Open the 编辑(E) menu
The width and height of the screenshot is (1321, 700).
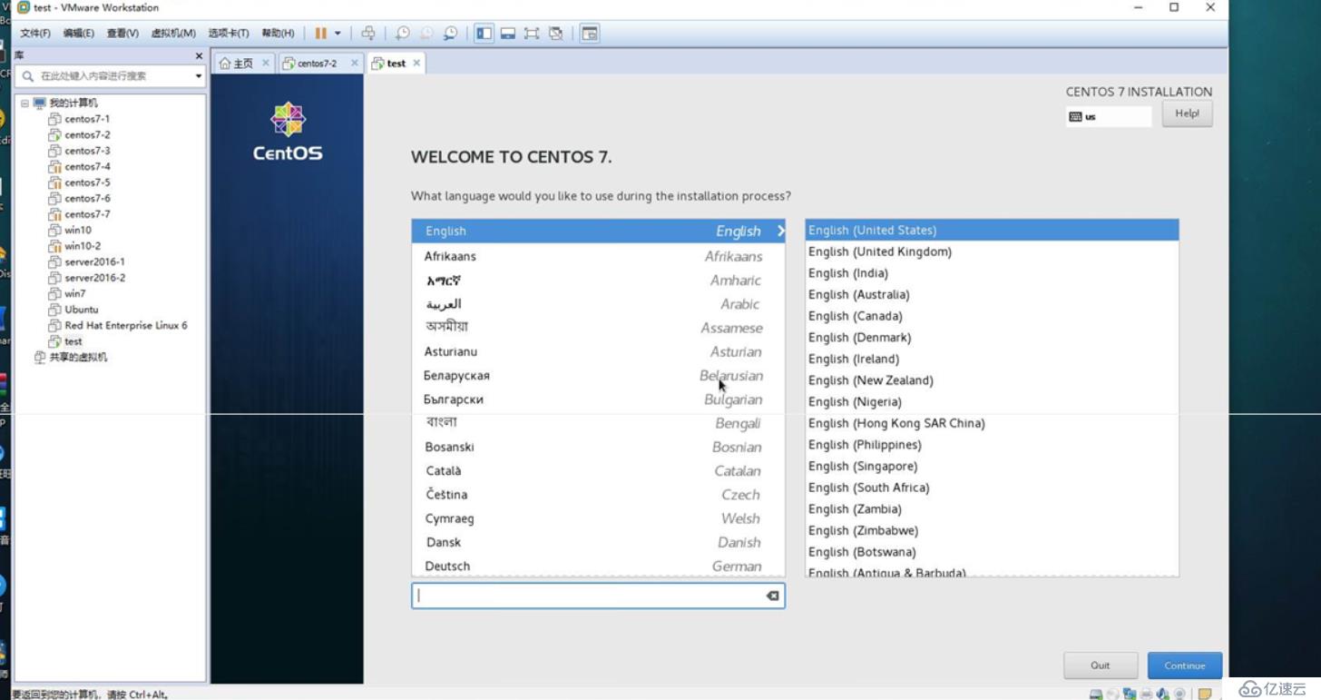click(79, 34)
